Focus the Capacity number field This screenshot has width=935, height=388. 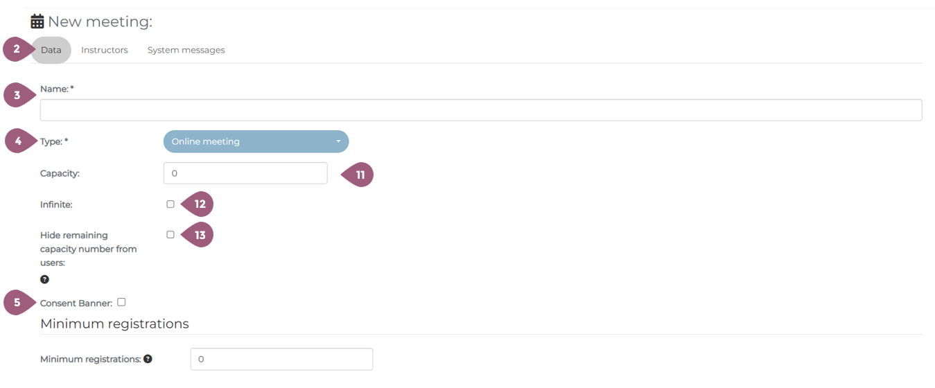(x=245, y=173)
